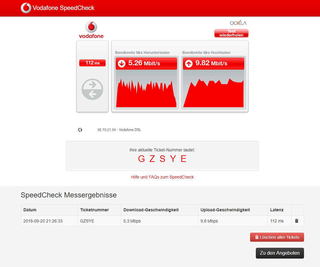Click Löschen aller Tickets button
Image resolution: width=320 pixels, height=267 pixels.
click(277, 237)
